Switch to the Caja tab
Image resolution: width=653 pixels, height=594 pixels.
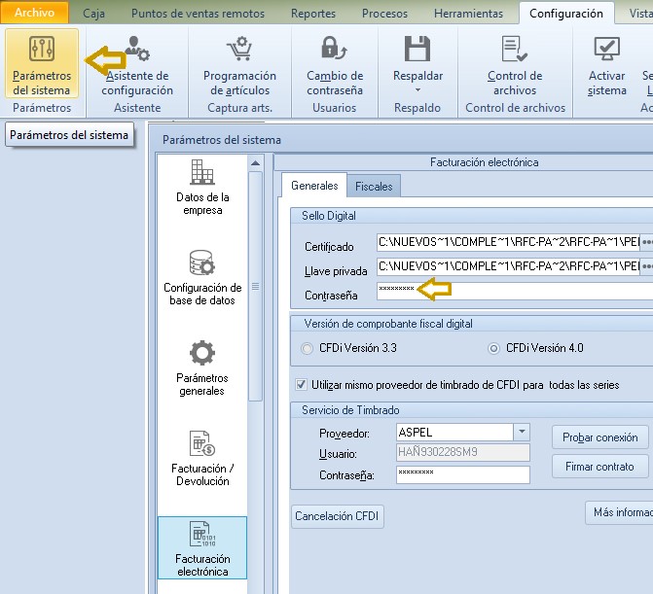pyautogui.click(x=93, y=14)
